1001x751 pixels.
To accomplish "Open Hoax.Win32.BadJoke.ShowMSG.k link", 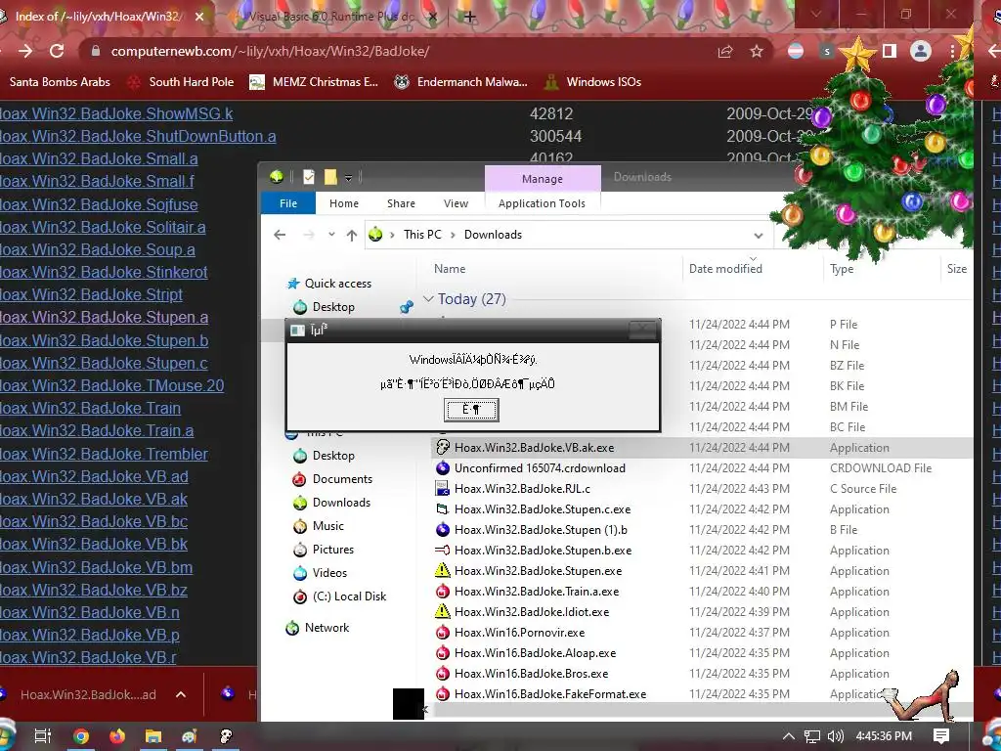I will (116, 113).
